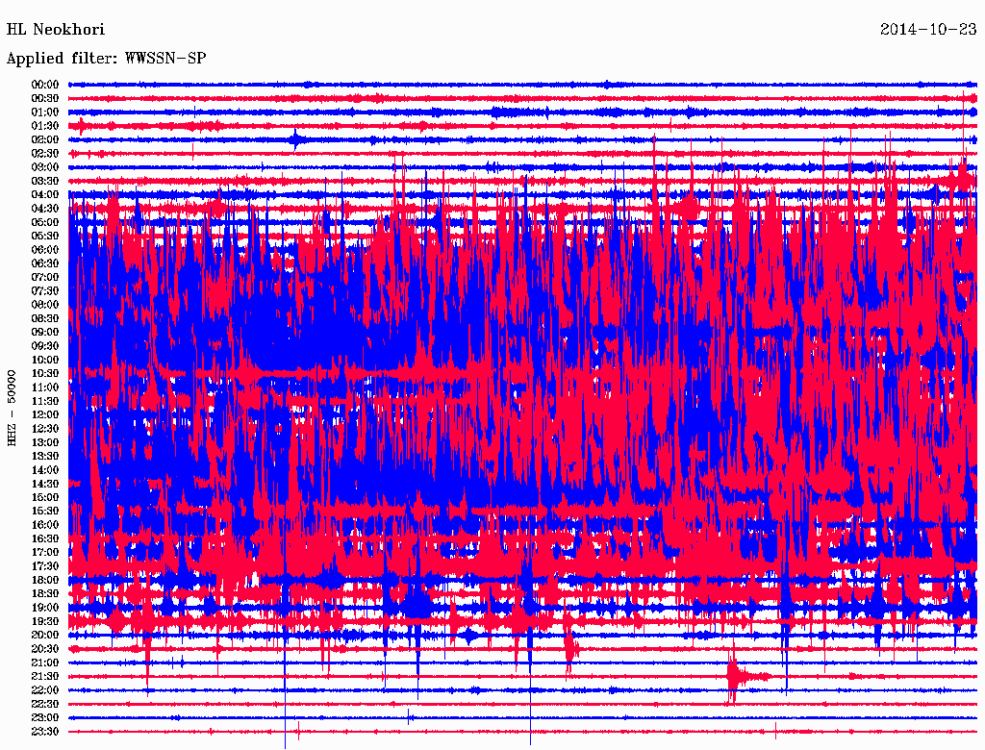Select the 04:30 time label
985x750 pixels.
tap(44, 208)
